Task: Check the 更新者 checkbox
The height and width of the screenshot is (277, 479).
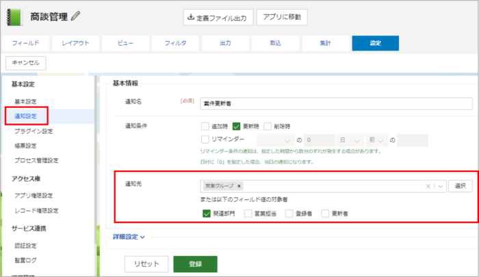Action: tap(325, 214)
